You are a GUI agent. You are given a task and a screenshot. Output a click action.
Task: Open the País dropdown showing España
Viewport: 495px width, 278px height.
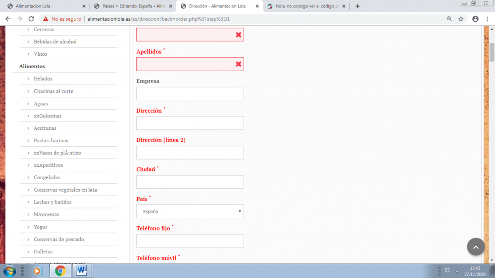click(x=190, y=211)
